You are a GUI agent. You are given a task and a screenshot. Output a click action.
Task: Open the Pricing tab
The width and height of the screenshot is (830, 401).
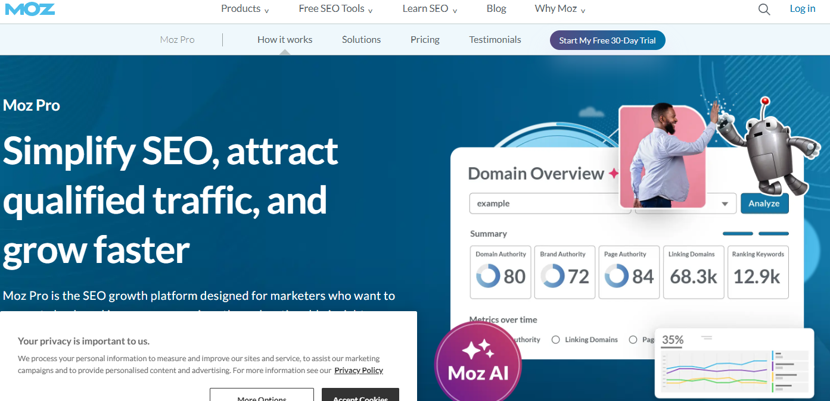point(425,40)
